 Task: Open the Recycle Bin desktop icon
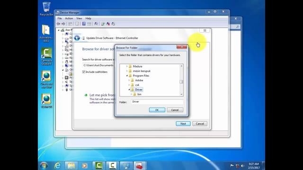(x=46, y=9)
